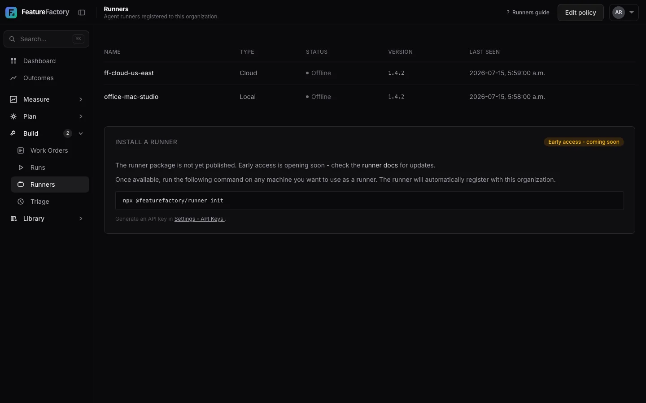Open Dashboard from the sidebar

click(x=47, y=61)
